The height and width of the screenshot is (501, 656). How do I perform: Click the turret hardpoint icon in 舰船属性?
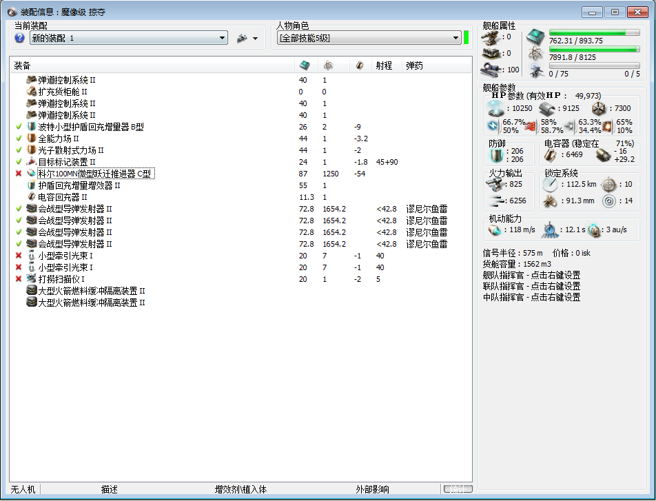(490, 39)
